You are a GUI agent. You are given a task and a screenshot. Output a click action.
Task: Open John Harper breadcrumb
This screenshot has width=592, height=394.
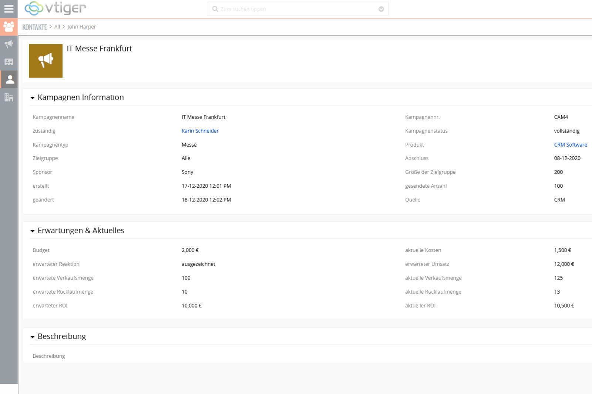[x=81, y=27]
